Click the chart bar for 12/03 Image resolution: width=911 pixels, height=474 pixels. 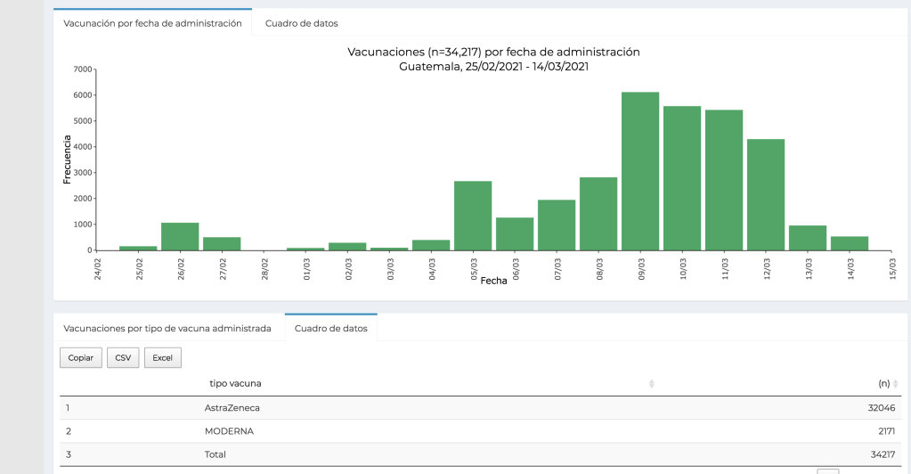click(x=766, y=194)
